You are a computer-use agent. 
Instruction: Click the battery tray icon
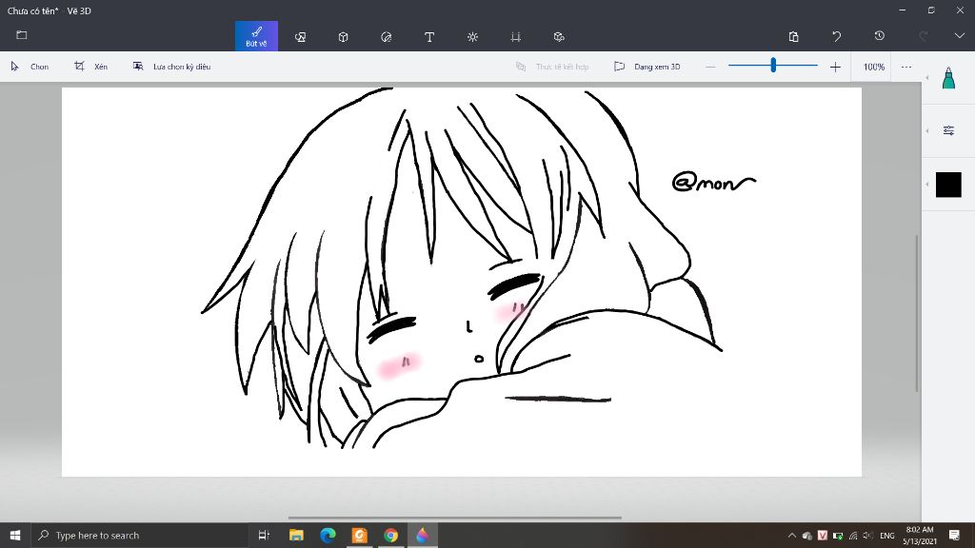tap(838, 536)
